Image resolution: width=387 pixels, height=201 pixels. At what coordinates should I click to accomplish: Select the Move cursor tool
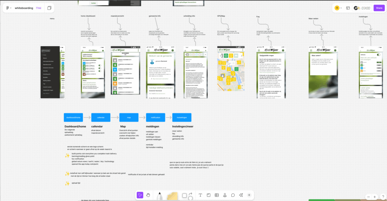(140, 195)
